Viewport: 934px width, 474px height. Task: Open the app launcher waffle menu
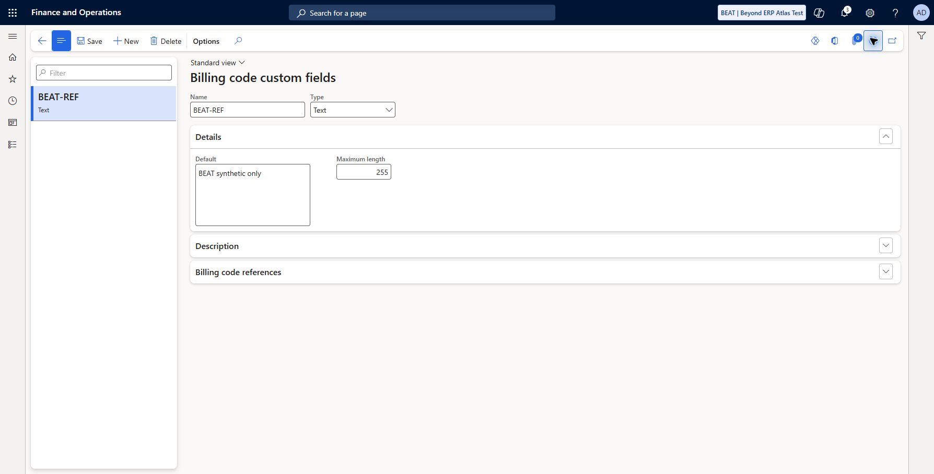(13, 13)
